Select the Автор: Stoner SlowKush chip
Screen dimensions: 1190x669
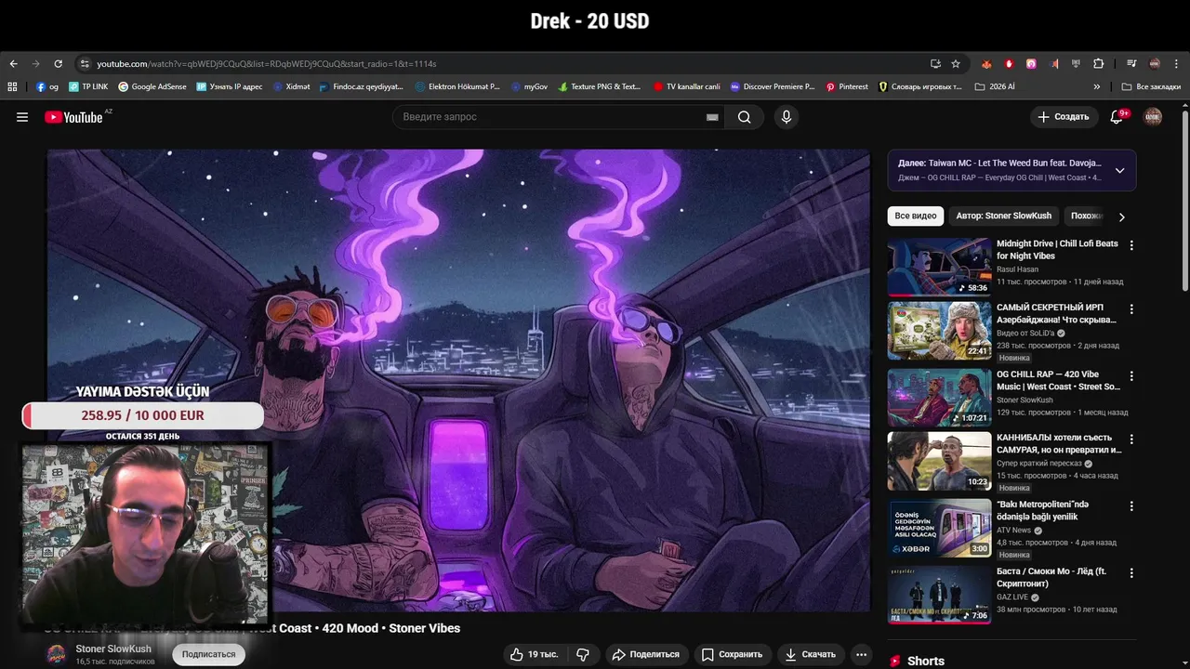[x=1004, y=216]
